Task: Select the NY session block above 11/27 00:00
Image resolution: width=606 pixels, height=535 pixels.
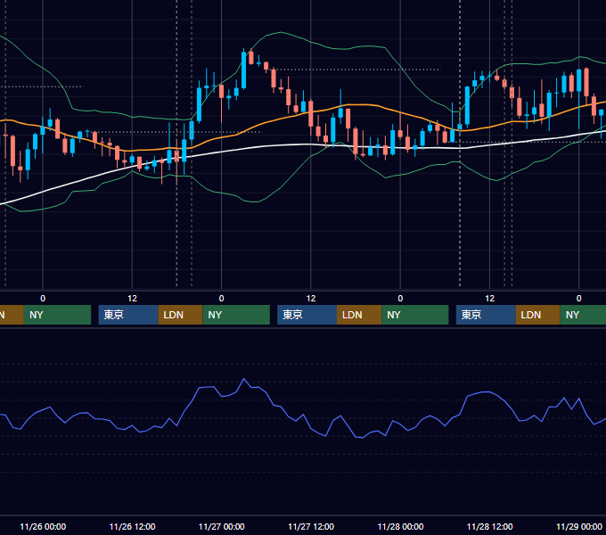Action: pyautogui.click(x=236, y=315)
